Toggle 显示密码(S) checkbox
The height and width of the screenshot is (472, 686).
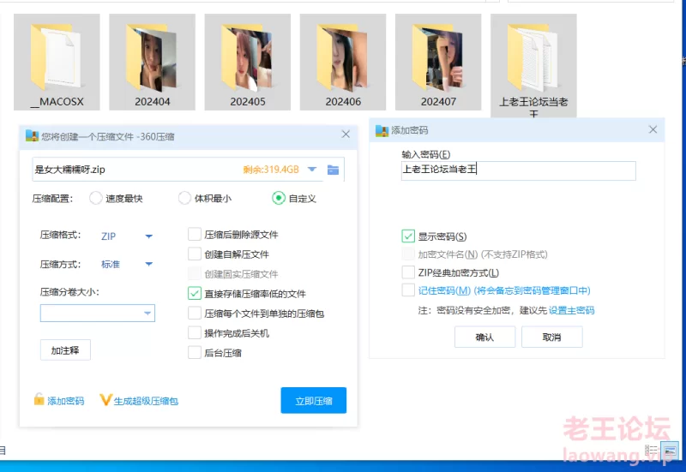408,236
